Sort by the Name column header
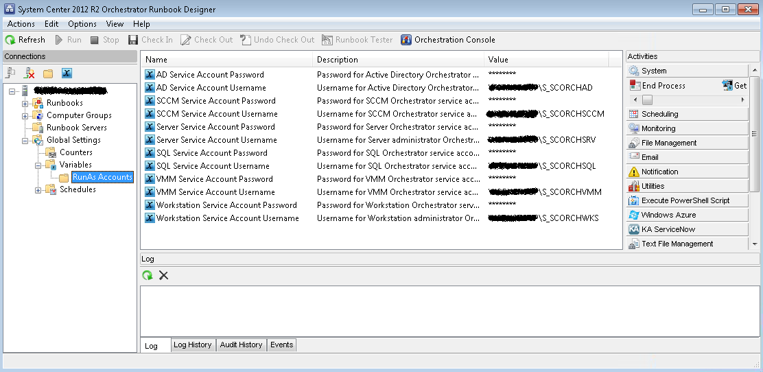The height and width of the screenshot is (372, 763). (227, 60)
